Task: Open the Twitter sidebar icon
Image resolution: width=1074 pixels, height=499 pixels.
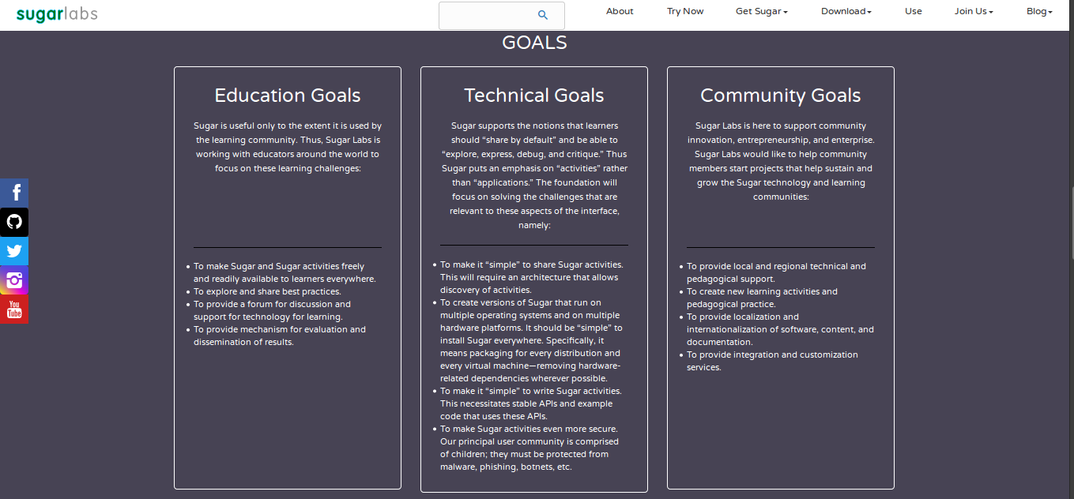Action: pyautogui.click(x=14, y=251)
